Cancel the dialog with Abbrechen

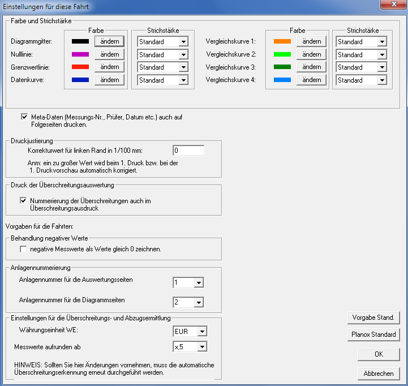click(379, 374)
